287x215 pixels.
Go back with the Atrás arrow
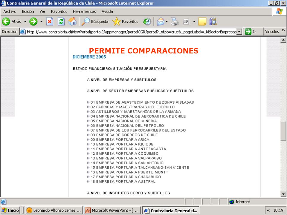(x=11, y=21)
